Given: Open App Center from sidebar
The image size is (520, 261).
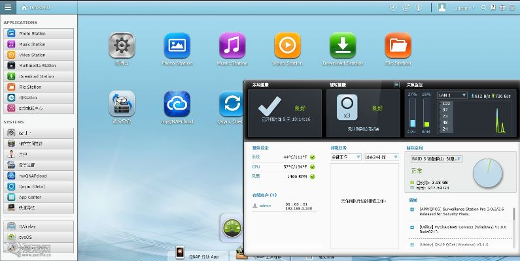Looking at the screenshot, I should click(39, 197).
